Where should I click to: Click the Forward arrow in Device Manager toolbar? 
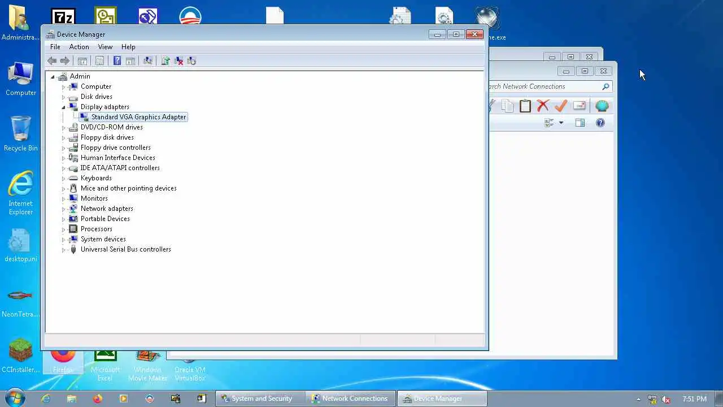(x=65, y=61)
